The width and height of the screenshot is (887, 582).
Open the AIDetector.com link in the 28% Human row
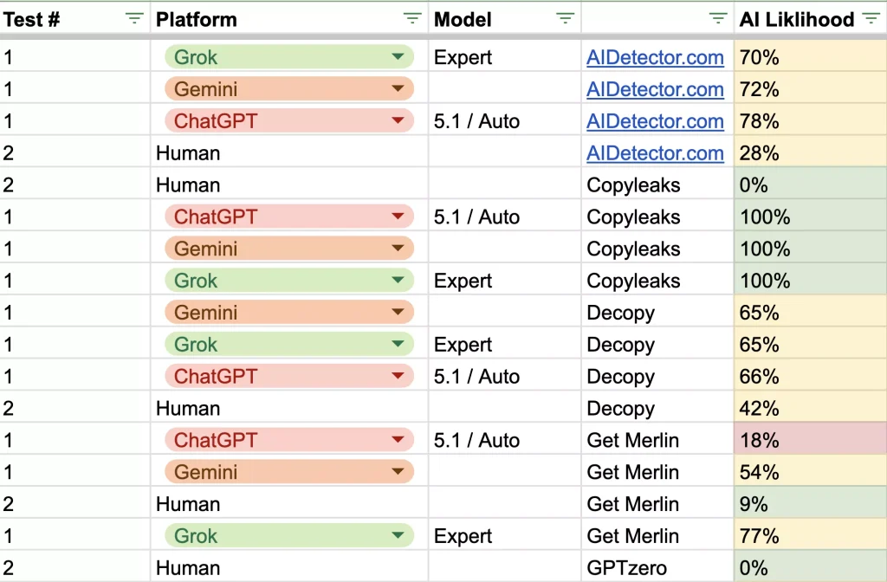click(x=655, y=153)
